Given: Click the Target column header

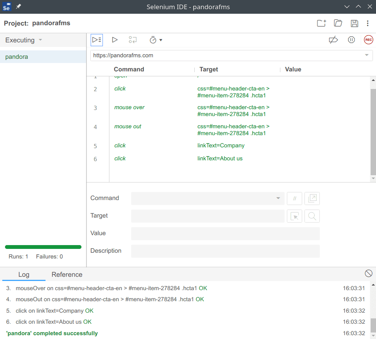Looking at the screenshot, I should tap(208, 69).
